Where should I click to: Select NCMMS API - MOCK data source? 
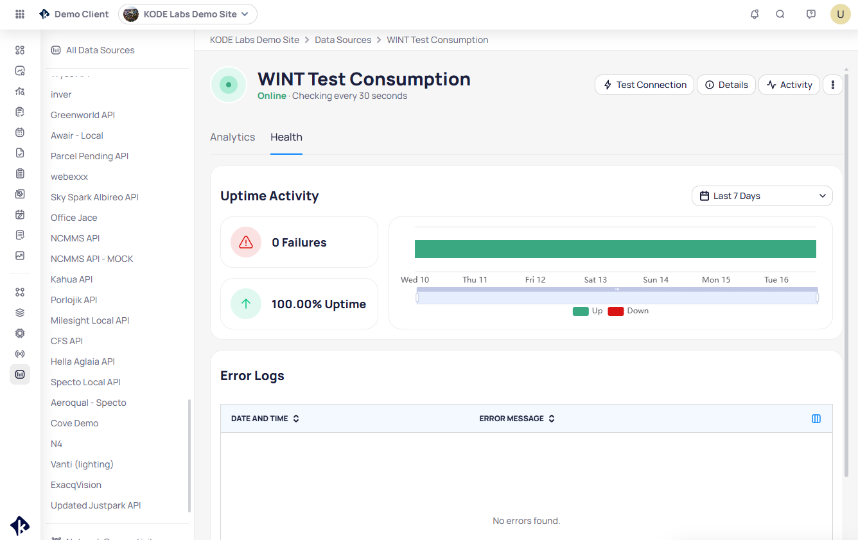(92, 259)
